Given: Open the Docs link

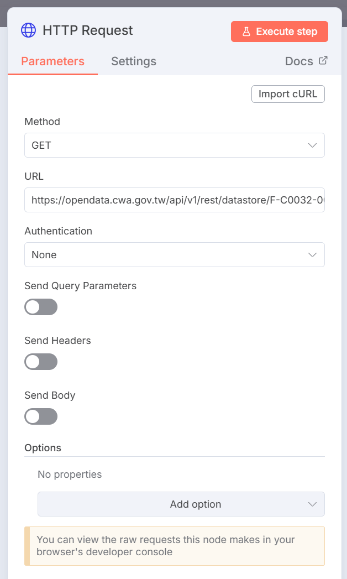Looking at the screenshot, I should (299, 61).
